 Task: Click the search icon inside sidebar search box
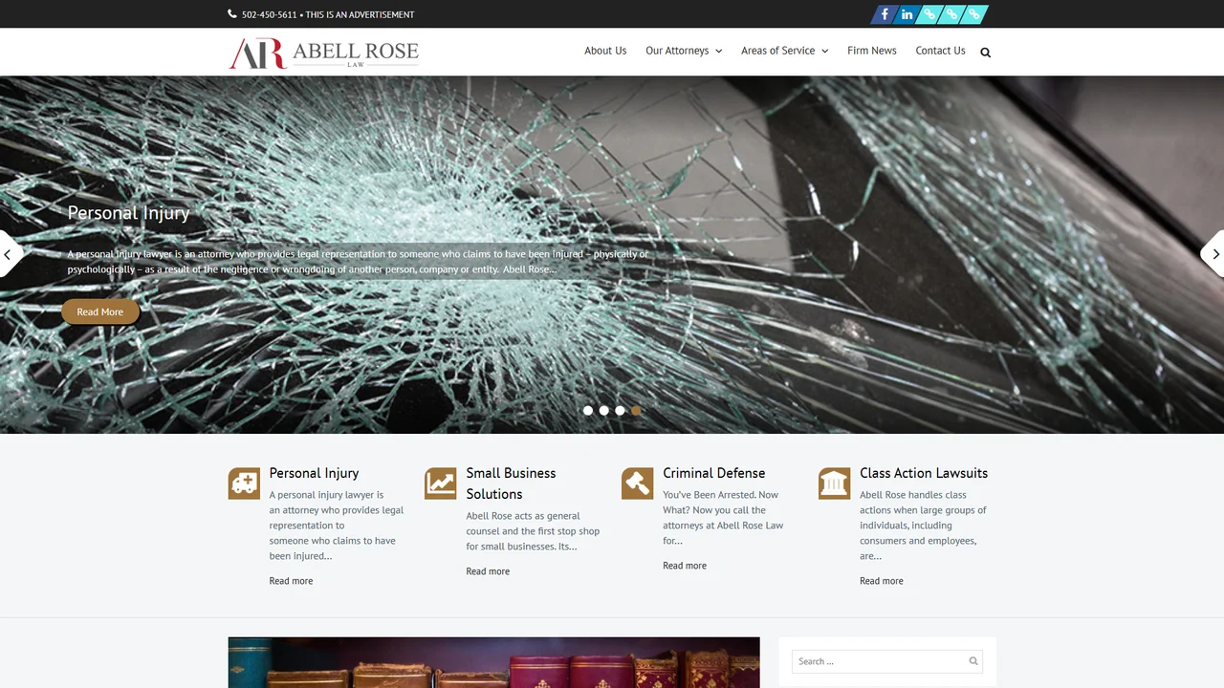973,661
